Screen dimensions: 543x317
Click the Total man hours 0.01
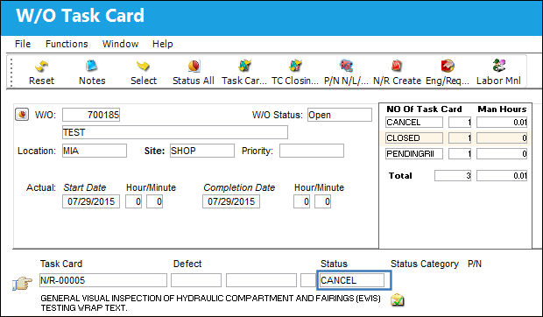(x=502, y=175)
